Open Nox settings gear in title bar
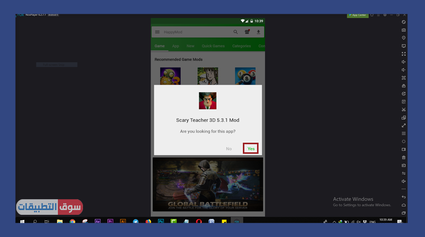425x237 pixels. [385, 15]
